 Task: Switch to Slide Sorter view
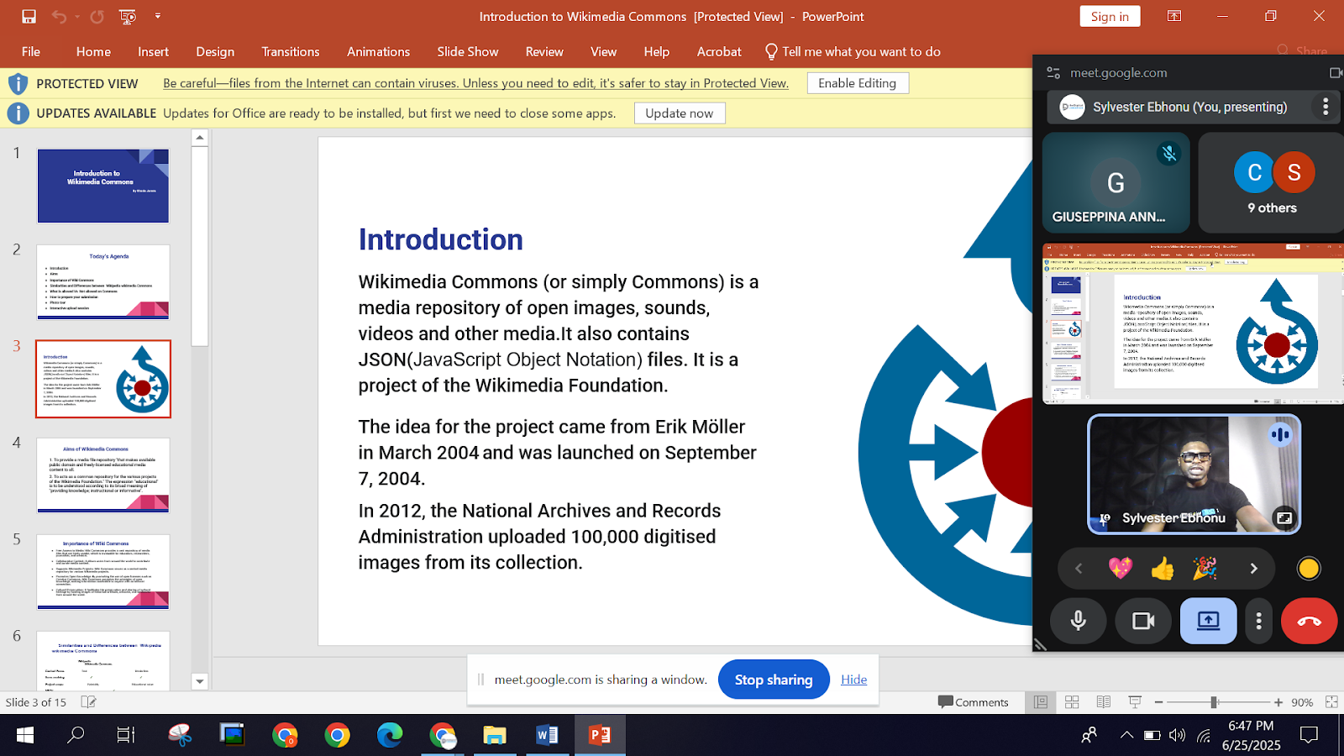(x=1072, y=701)
